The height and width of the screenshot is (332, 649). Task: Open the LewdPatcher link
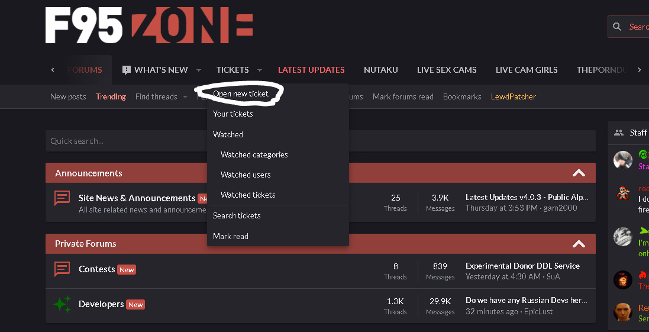(514, 96)
